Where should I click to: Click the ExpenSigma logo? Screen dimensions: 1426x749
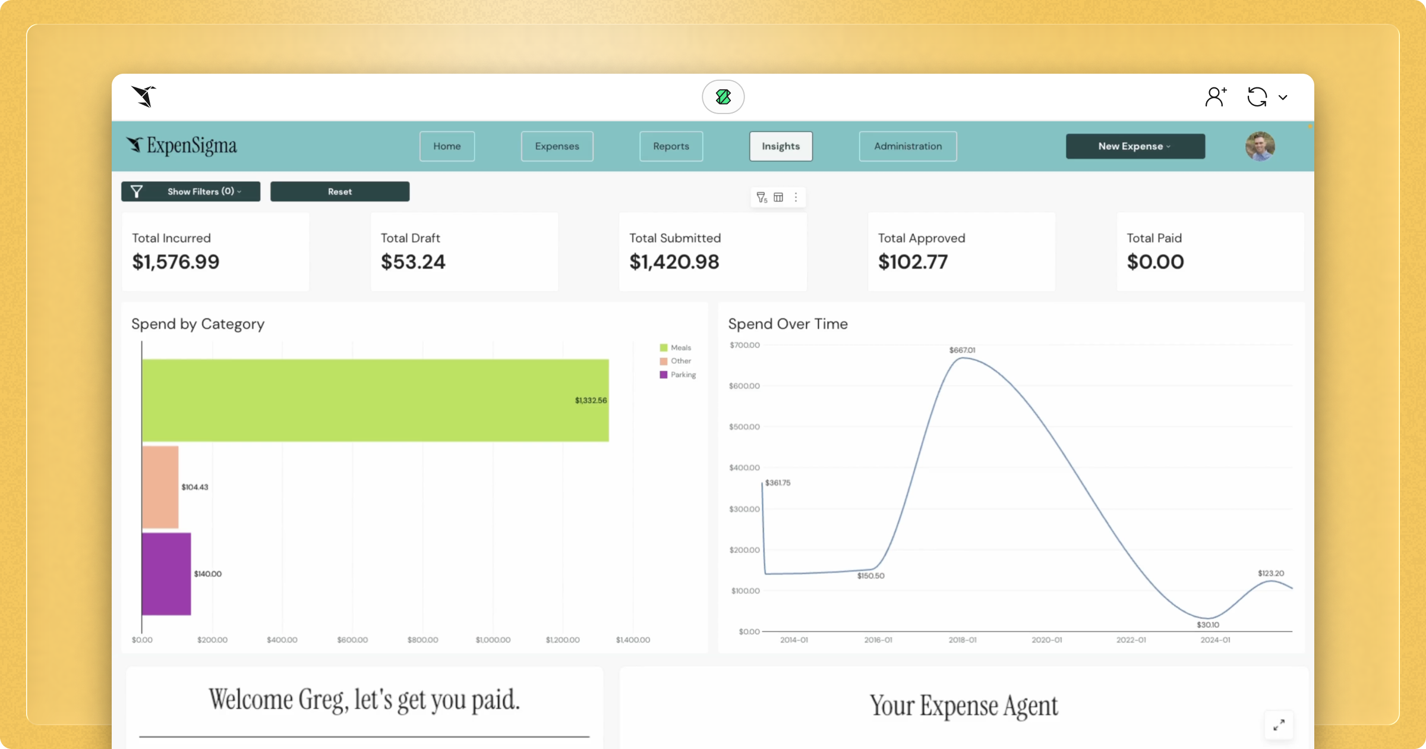182,146
